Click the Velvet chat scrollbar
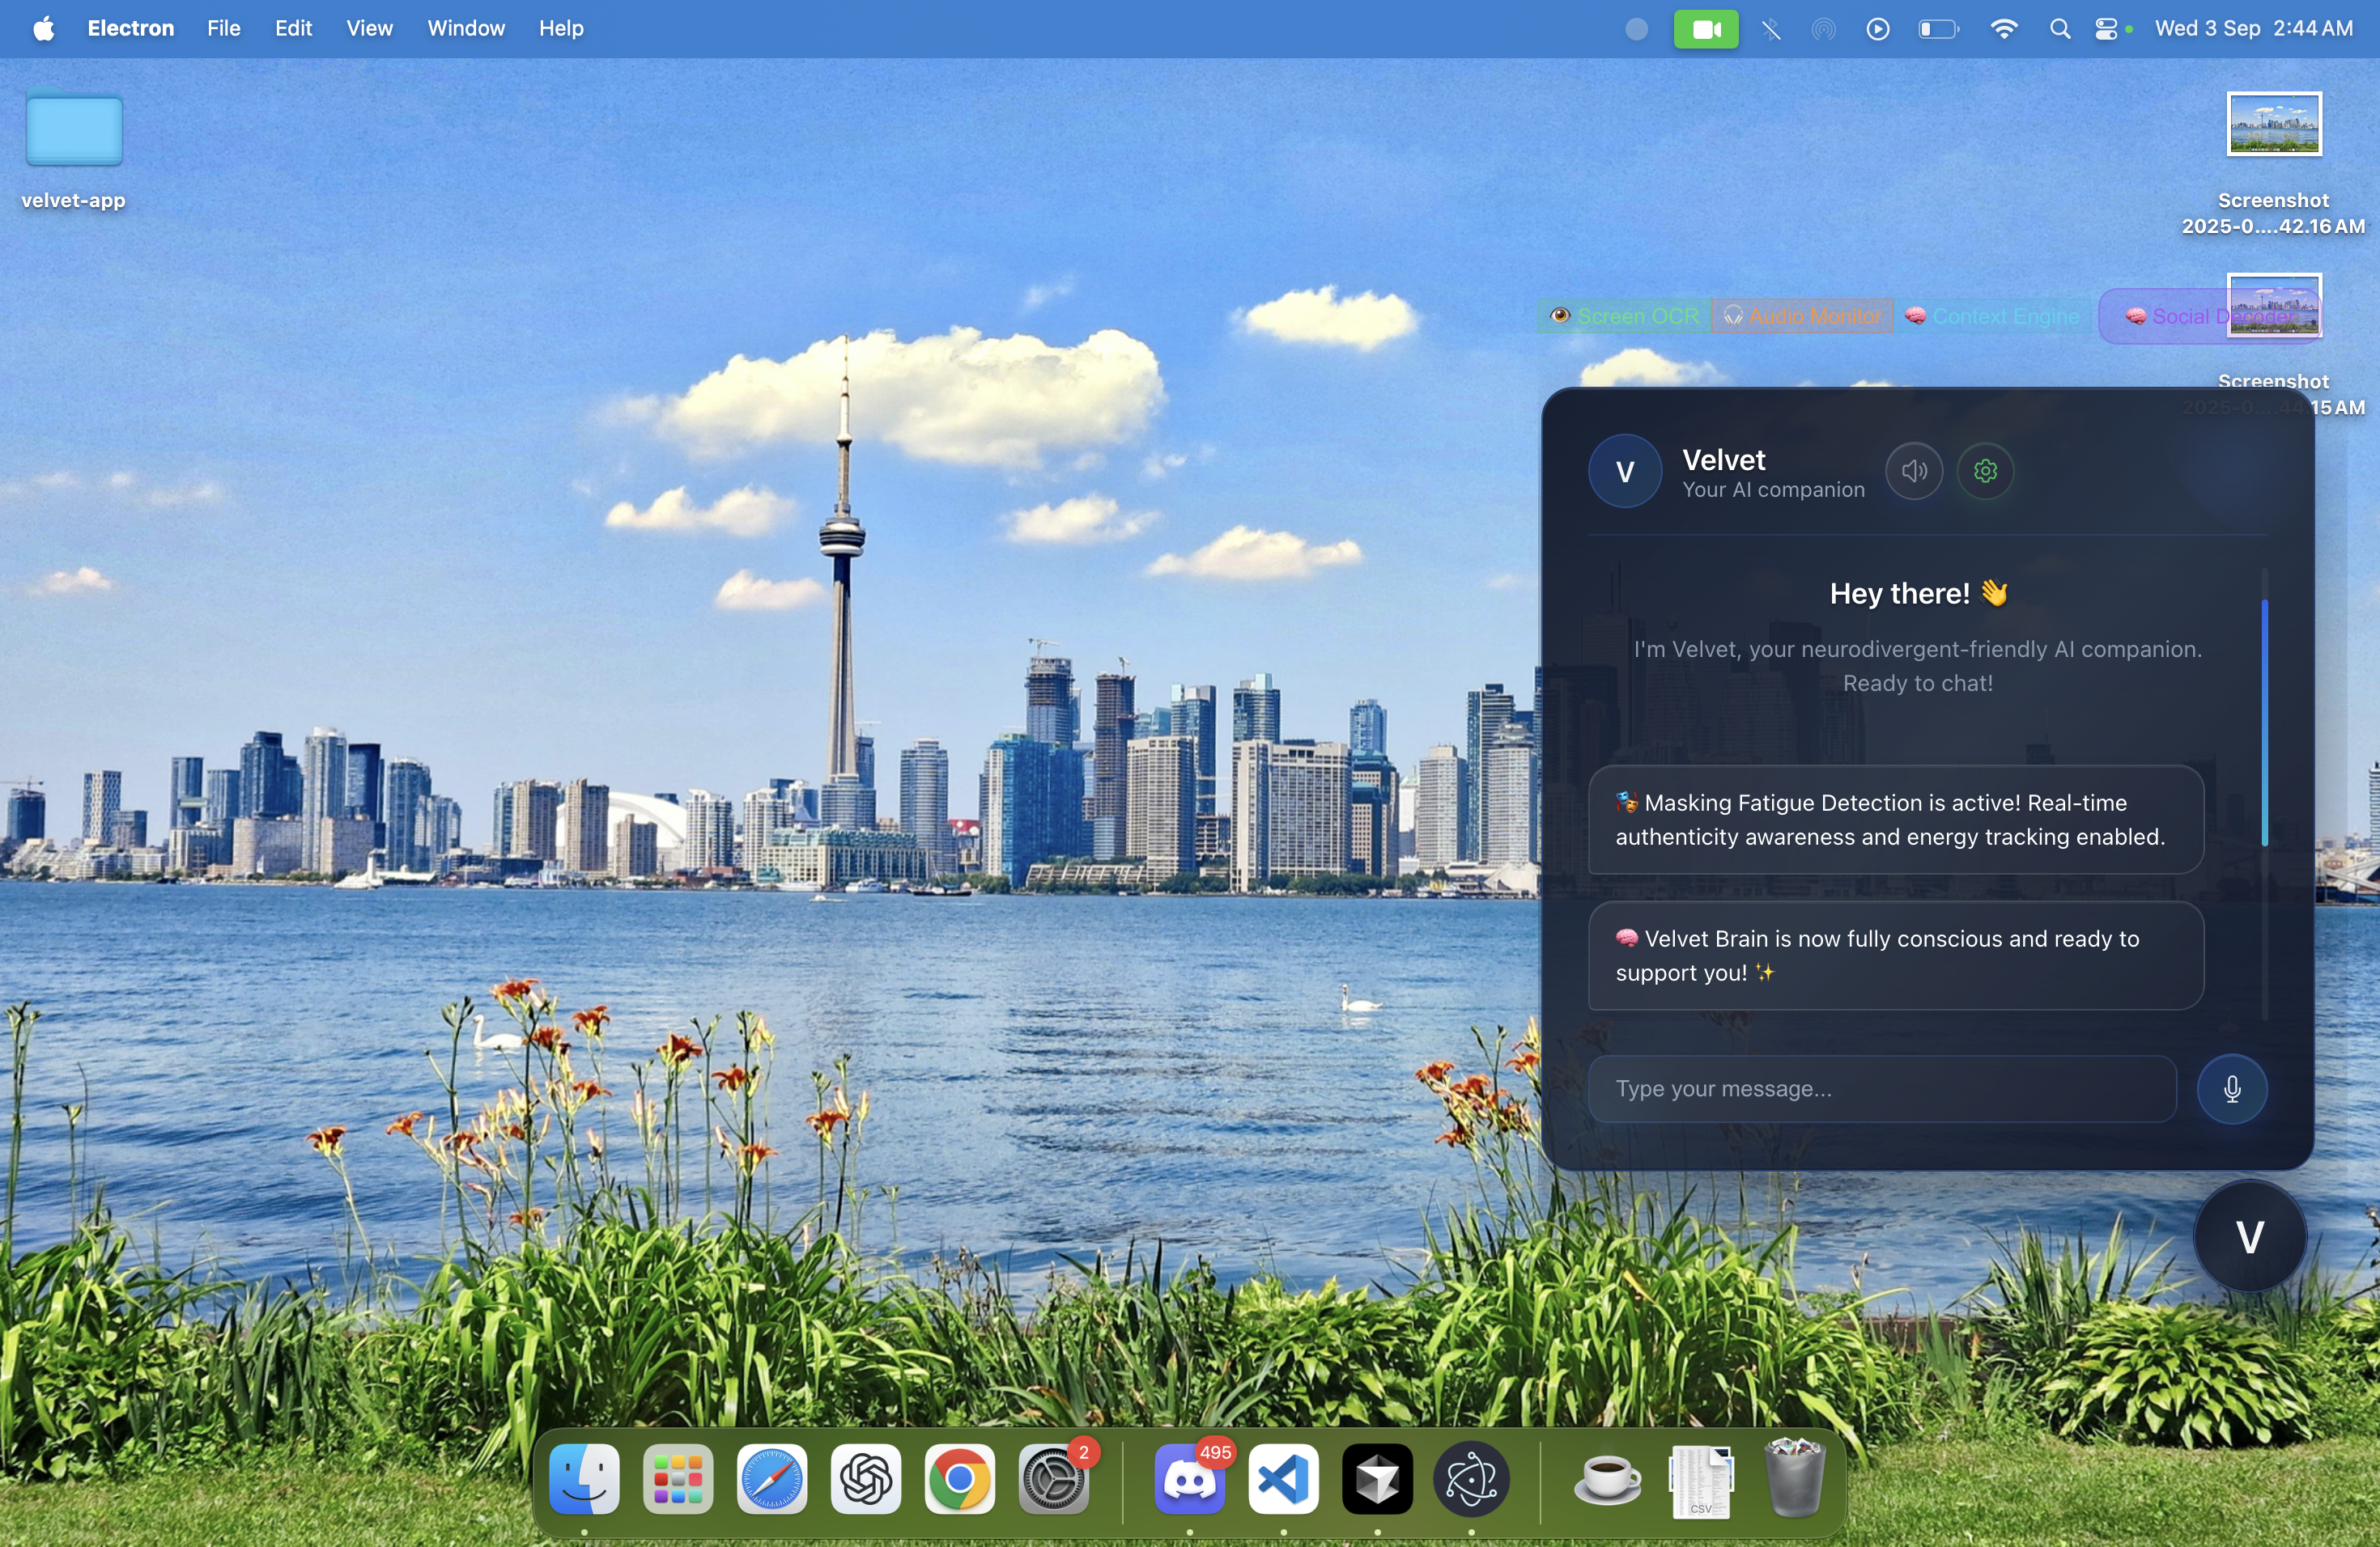Viewport: 2380px width, 1547px height. (x=2264, y=723)
